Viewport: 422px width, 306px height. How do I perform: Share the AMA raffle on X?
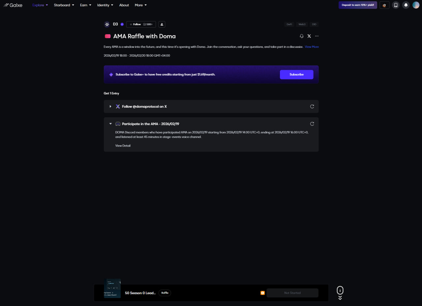tap(309, 36)
